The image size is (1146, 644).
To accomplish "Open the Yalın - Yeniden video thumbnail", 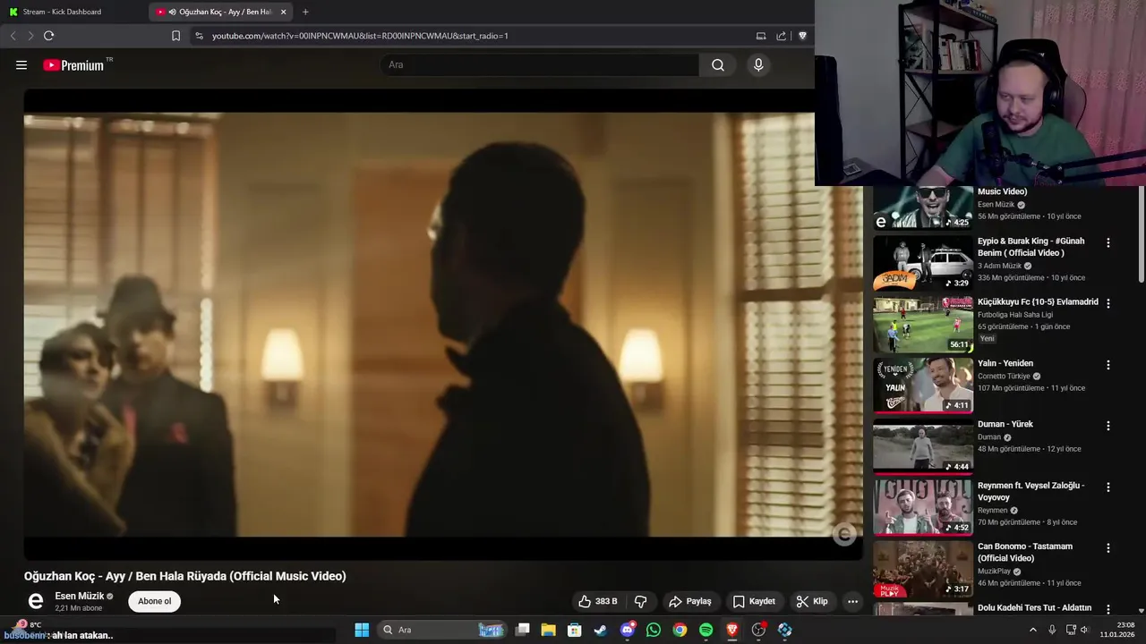I will coord(923,385).
